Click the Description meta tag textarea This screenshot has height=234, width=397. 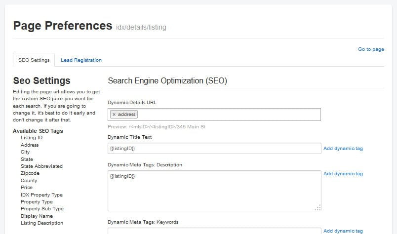tap(214, 191)
